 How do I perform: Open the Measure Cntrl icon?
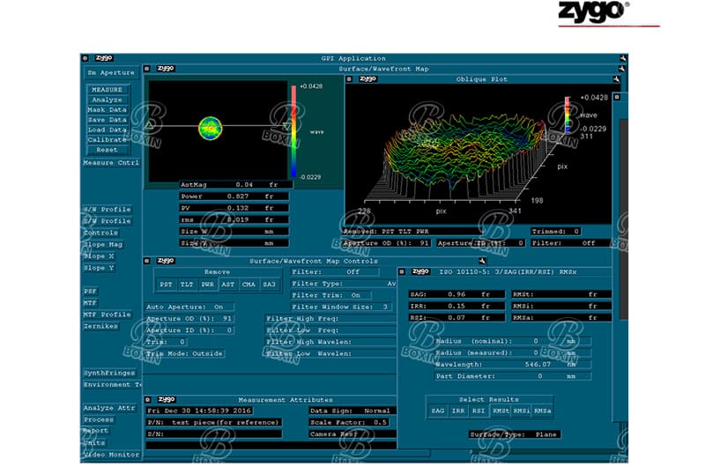[111, 163]
